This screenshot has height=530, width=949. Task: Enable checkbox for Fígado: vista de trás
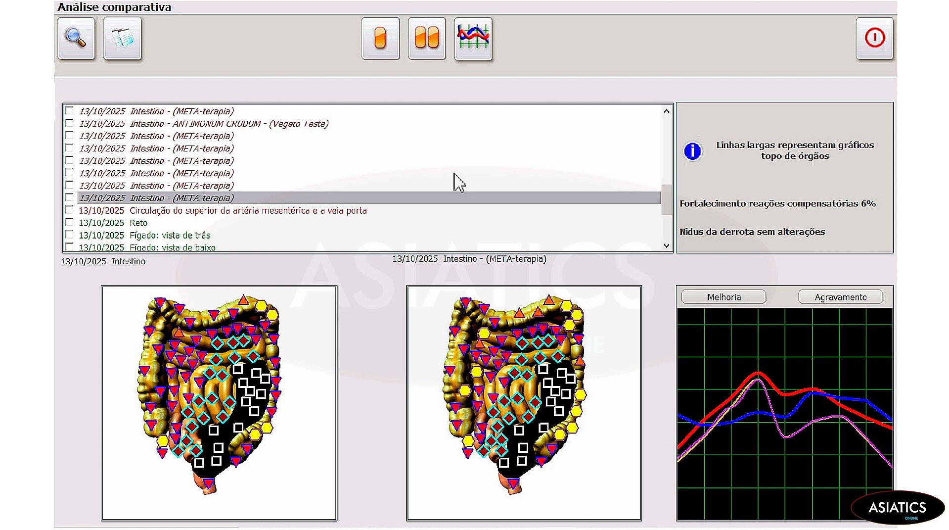tap(70, 235)
